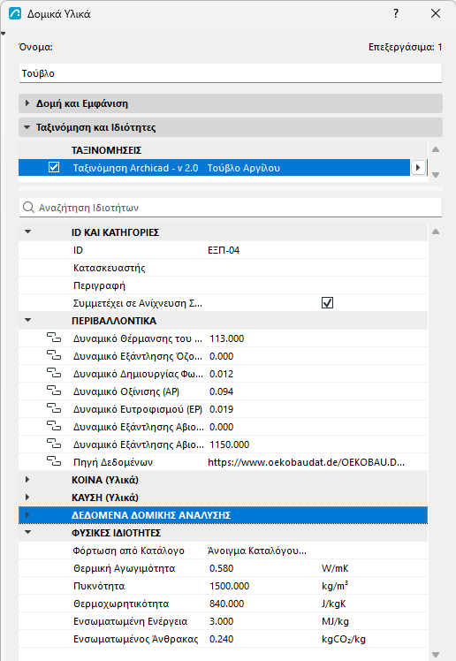Click link icon beside Δυναμικό Οξίνισης (AP)

tap(54, 391)
